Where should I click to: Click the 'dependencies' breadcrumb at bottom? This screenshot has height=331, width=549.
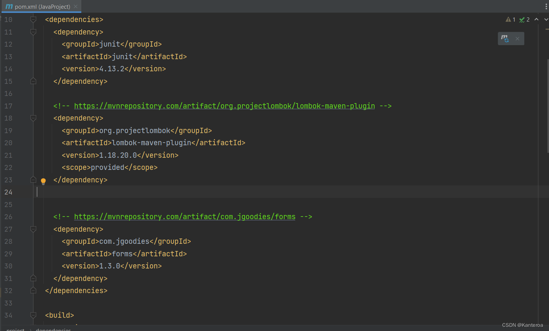pyautogui.click(x=53, y=329)
